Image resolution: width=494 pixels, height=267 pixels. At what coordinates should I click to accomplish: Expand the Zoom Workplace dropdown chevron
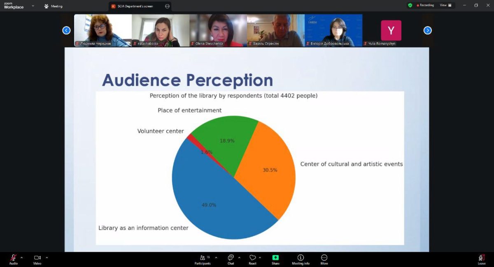pyautogui.click(x=33, y=6)
